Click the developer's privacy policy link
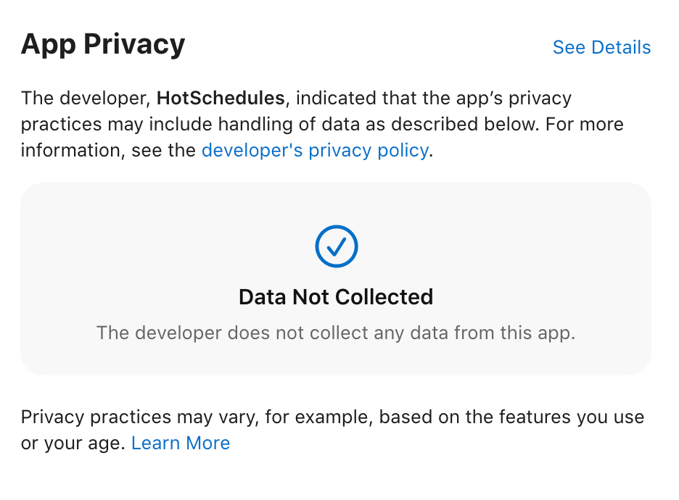Viewport: 679px width, 500px height. [314, 150]
